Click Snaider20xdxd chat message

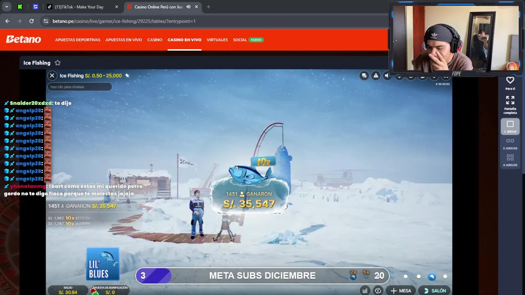coord(38,103)
